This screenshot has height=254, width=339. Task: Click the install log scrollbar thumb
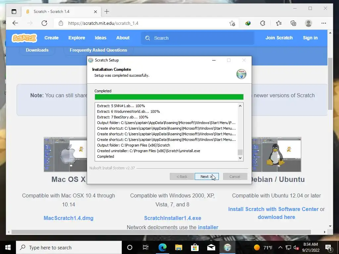click(x=240, y=152)
